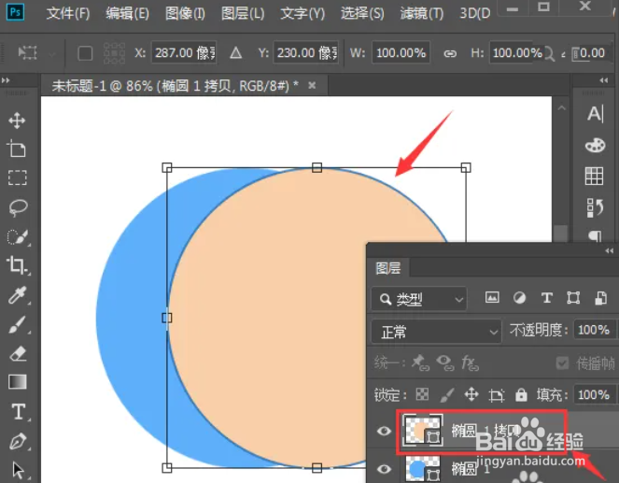Viewport: 619px width, 483px height.
Task: Select the Crop tool
Action: [17, 265]
